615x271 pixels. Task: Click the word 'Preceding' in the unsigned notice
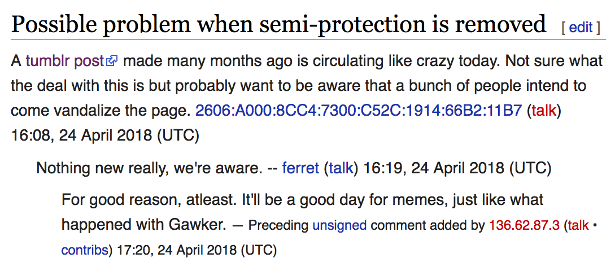tap(279, 226)
